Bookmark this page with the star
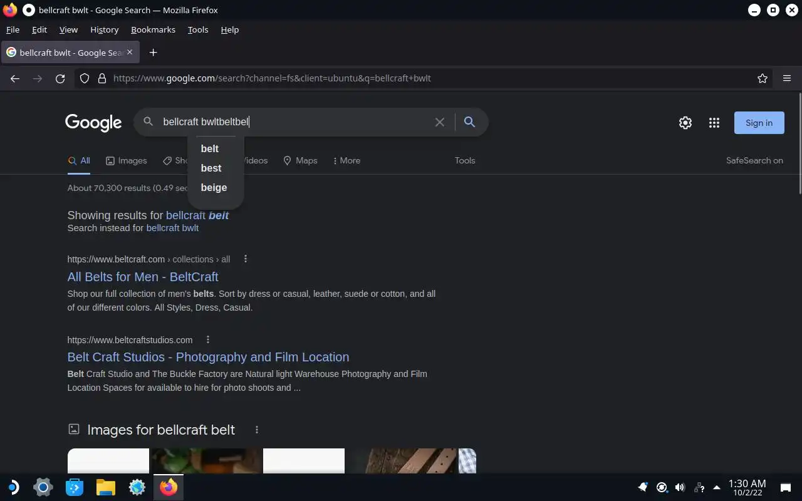The width and height of the screenshot is (802, 501). pos(763,78)
